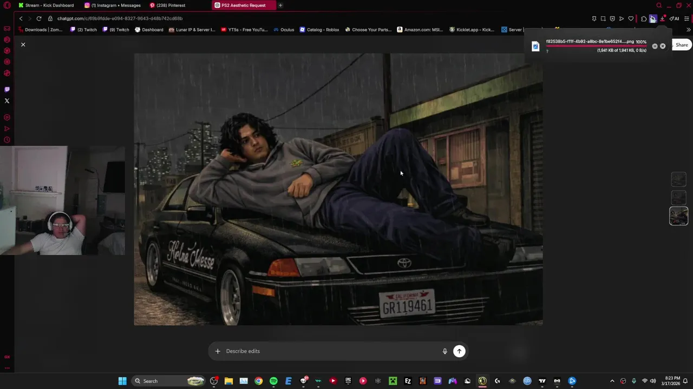Click the ad blocker shield icon
Image resolution: width=693 pixels, height=389 pixels.
pos(612,18)
